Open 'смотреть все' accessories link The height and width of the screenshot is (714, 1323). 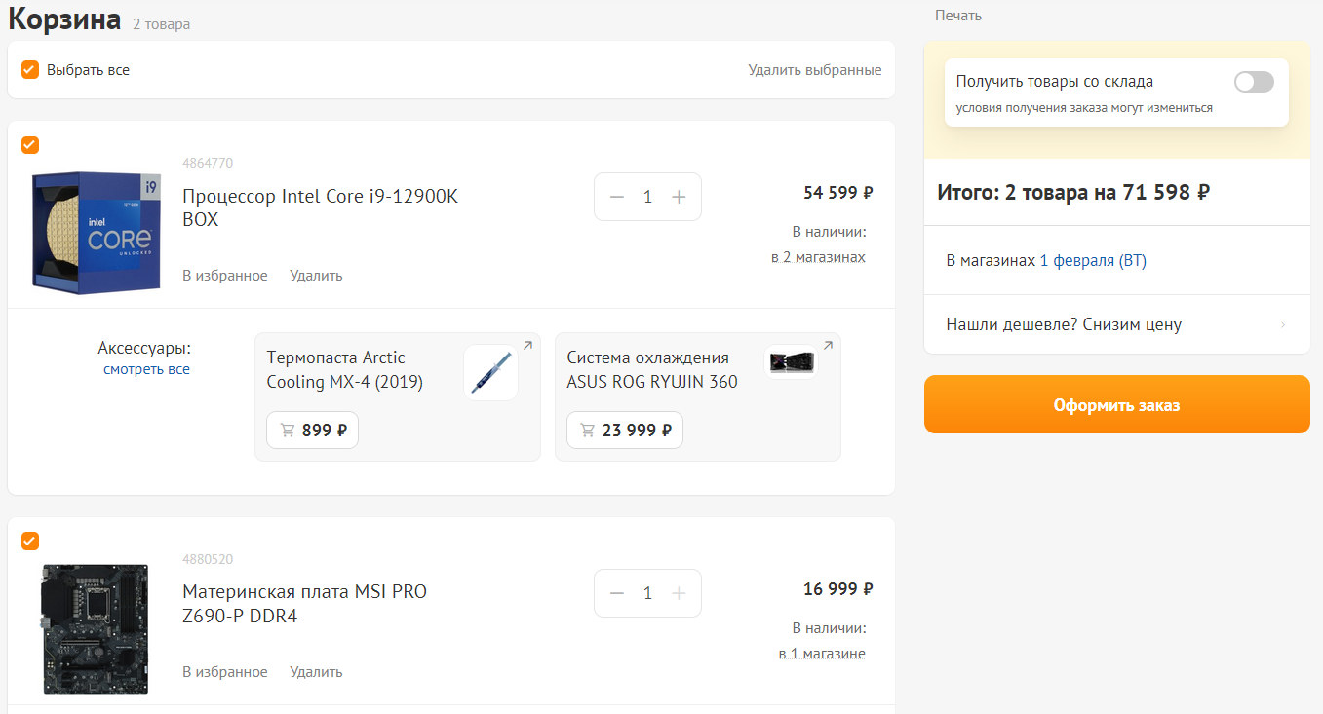(146, 369)
